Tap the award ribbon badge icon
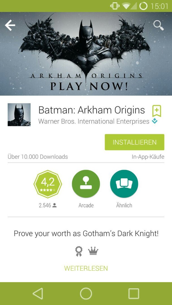The height and width of the screenshot is (305, 172). coord(79,251)
